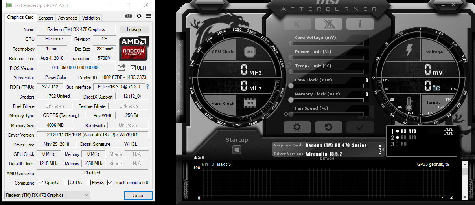Select GPU 3 HD entry

399,144
